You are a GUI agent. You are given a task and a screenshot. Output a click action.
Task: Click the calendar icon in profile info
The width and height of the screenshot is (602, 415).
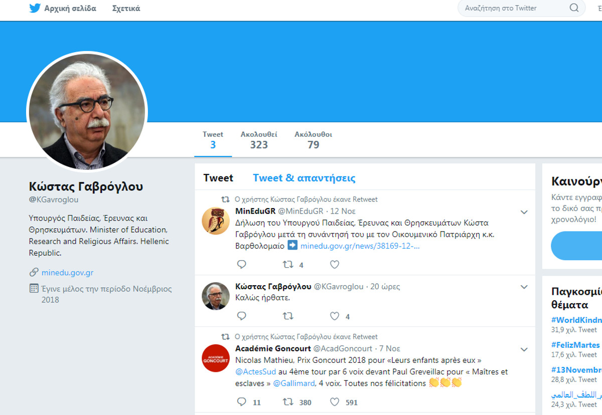tap(34, 288)
